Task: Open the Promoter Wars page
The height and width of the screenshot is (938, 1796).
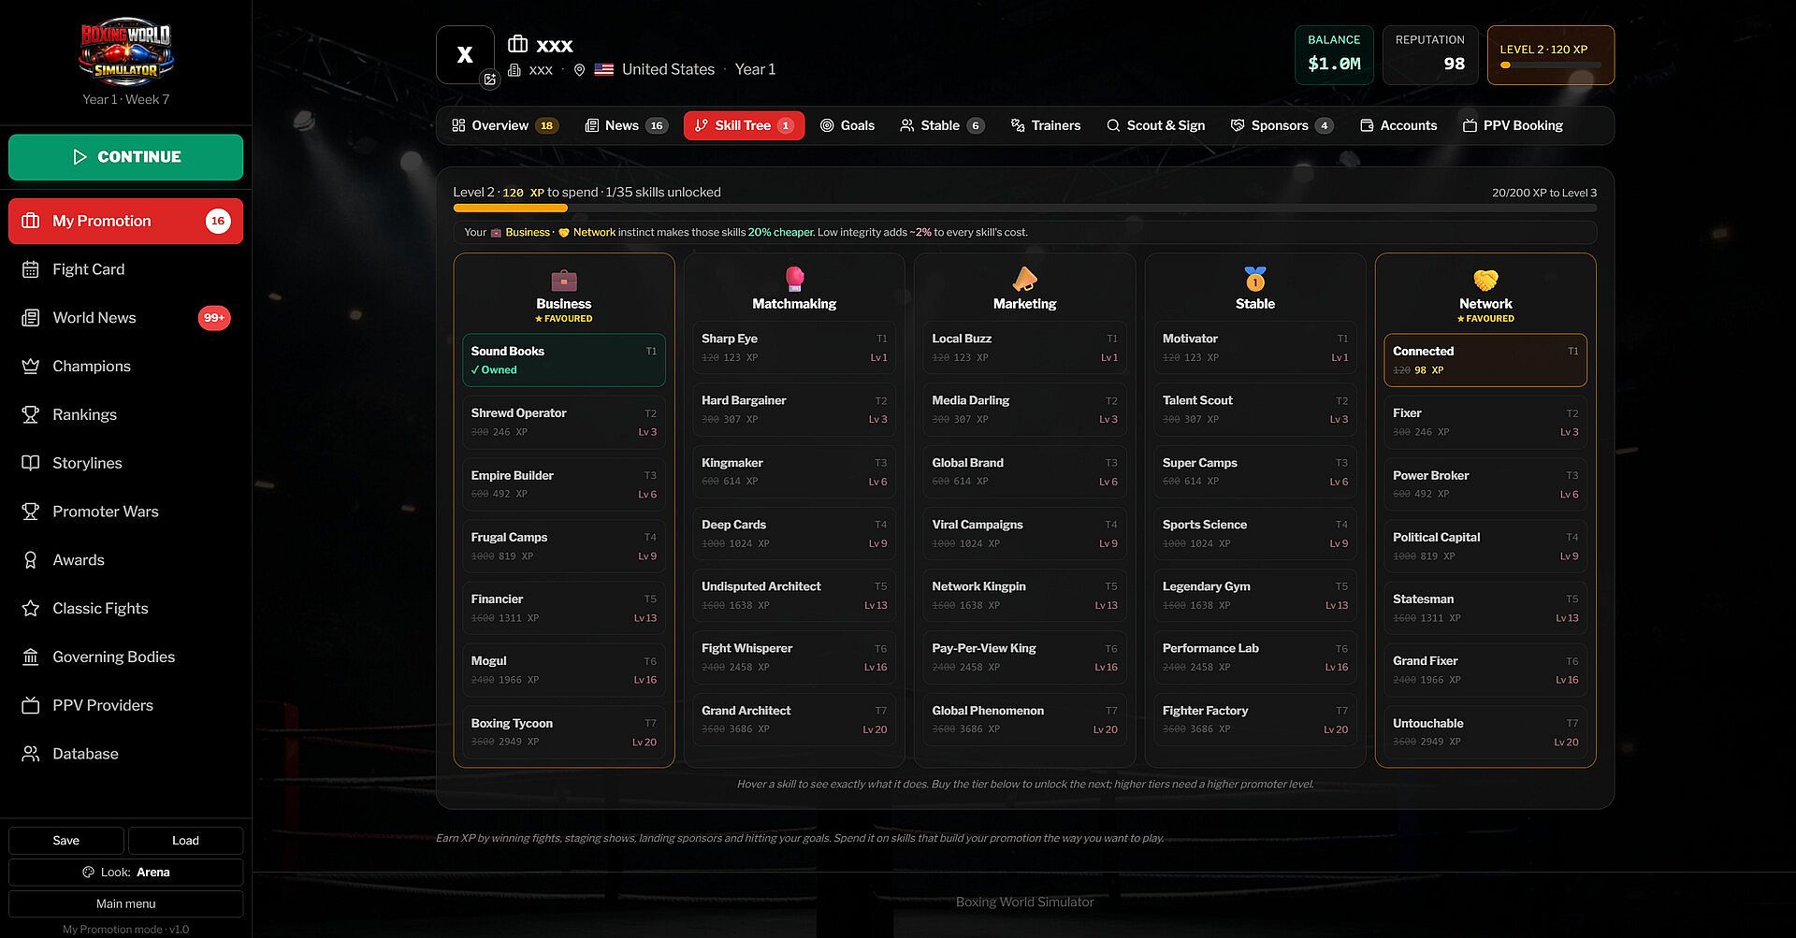Action: 125,512
